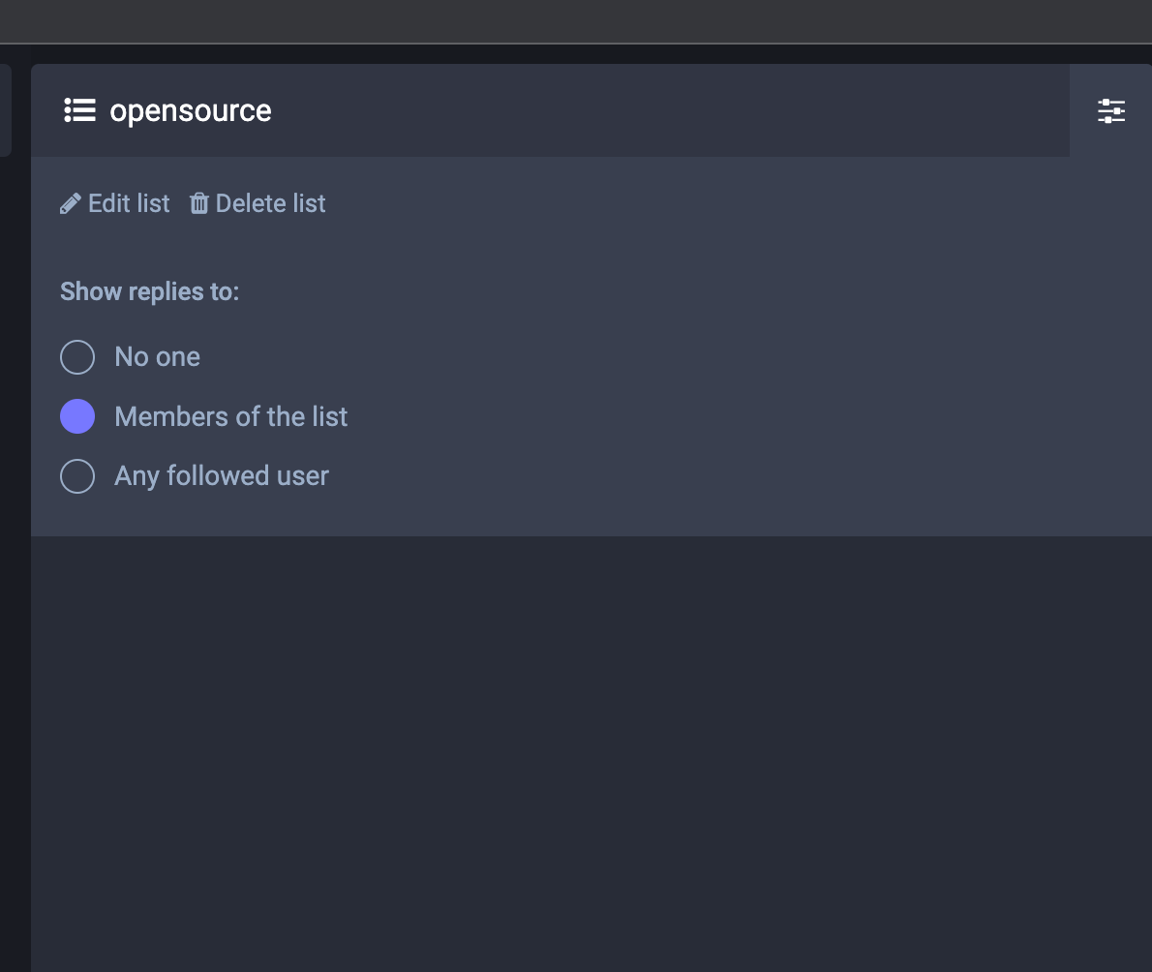Image resolution: width=1152 pixels, height=972 pixels.
Task: Collapse settings with the sliders icon
Action: (1110, 110)
